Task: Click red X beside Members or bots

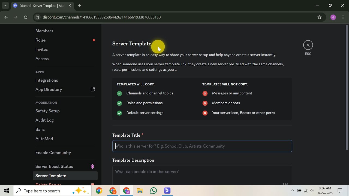Action: click(205, 103)
